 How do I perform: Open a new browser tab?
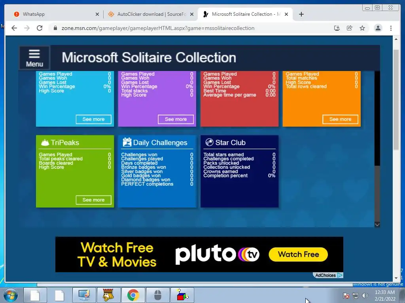(301, 14)
